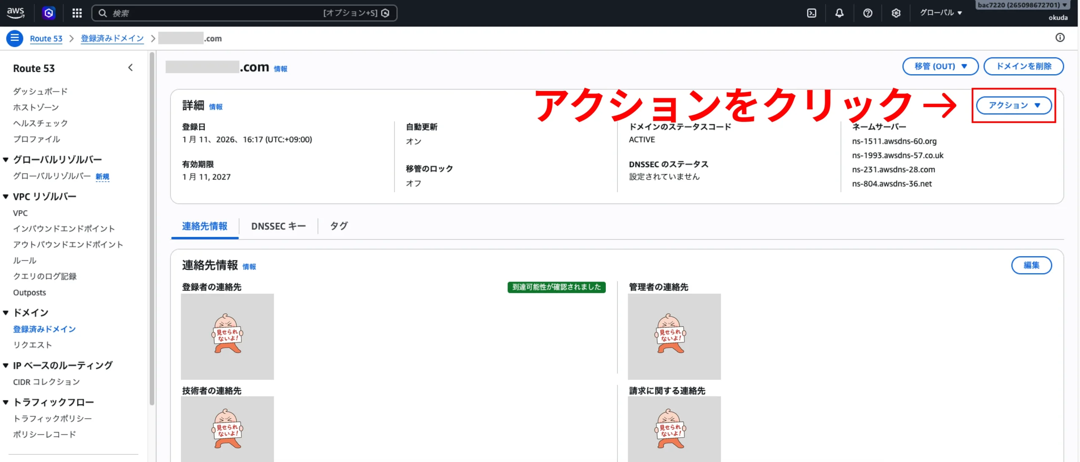Click the 技術者の連絡先 masked image

[227, 429]
